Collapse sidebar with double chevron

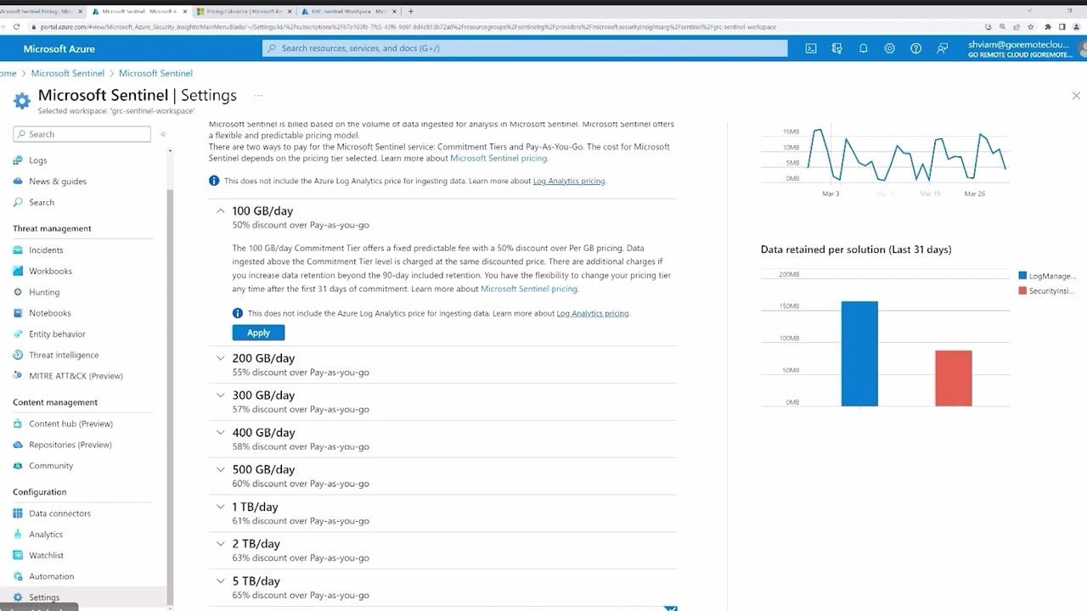click(x=163, y=134)
